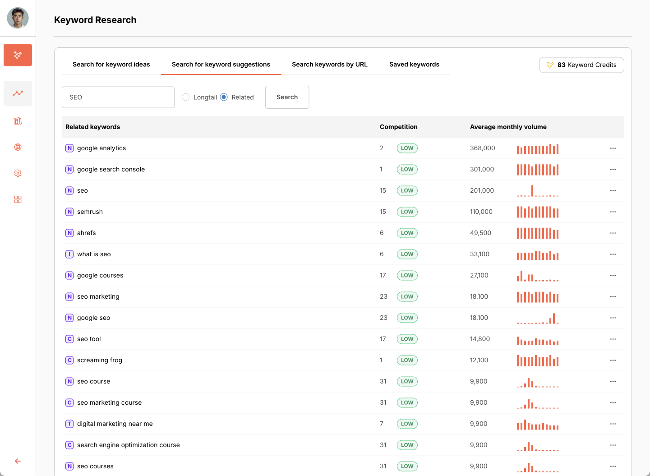Click the LOW competition badge for seo marketing
Viewport: 650px width, 476px height.
point(407,296)
